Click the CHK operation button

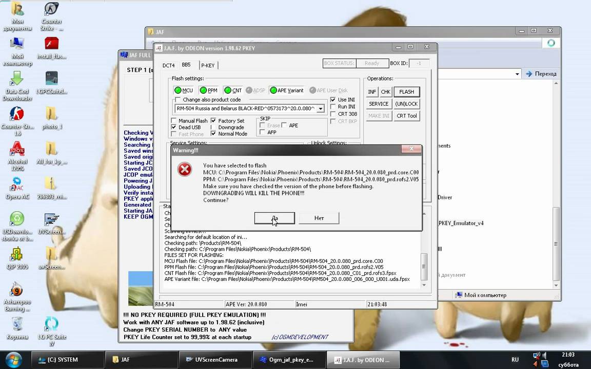point(386,92)
